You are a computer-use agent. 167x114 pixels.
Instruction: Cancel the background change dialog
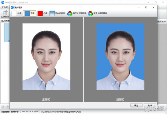click(150, 105)
